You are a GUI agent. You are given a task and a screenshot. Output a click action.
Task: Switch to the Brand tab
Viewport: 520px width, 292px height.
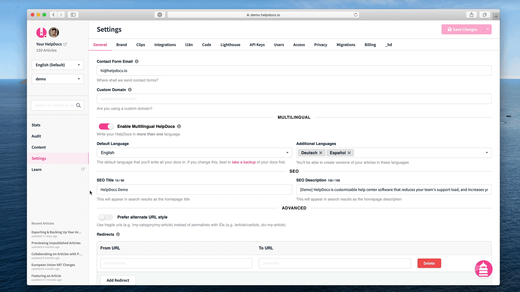click(122, 45)
